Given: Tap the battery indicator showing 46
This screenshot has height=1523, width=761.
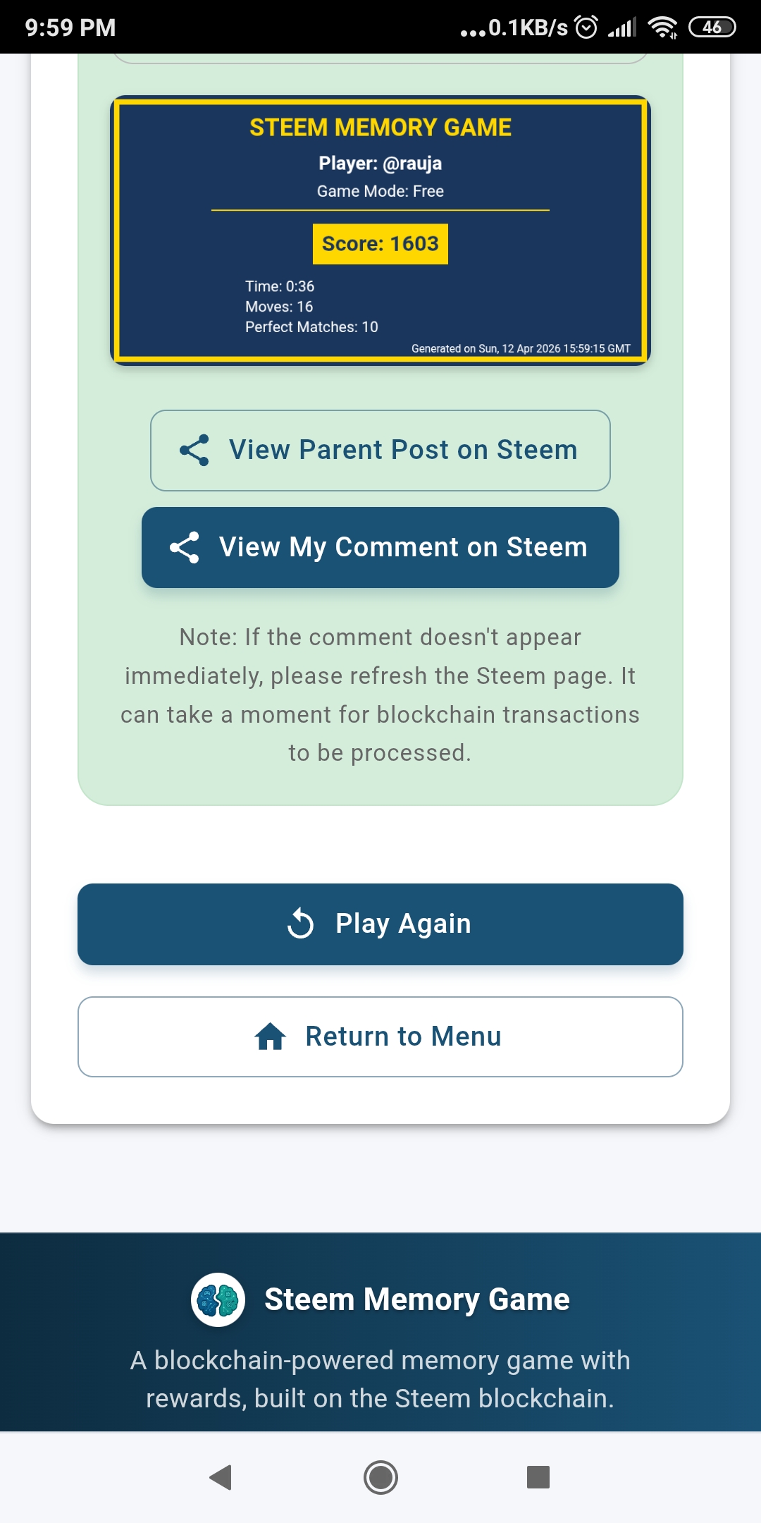Looking at the screenshot, I should tap(712, 27).
